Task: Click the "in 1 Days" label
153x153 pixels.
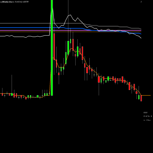Action: tap(147, 120)
